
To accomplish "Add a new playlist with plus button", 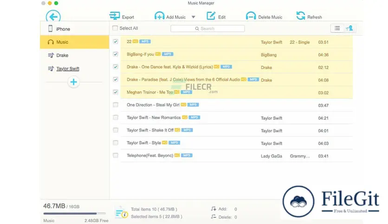I will click(x=73, y=82).
